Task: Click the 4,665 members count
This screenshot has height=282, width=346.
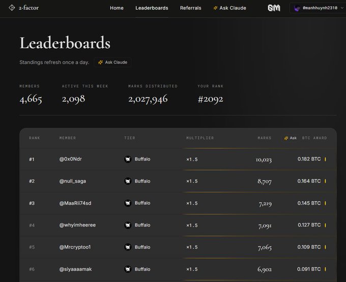Action: [x=31, y=99]
